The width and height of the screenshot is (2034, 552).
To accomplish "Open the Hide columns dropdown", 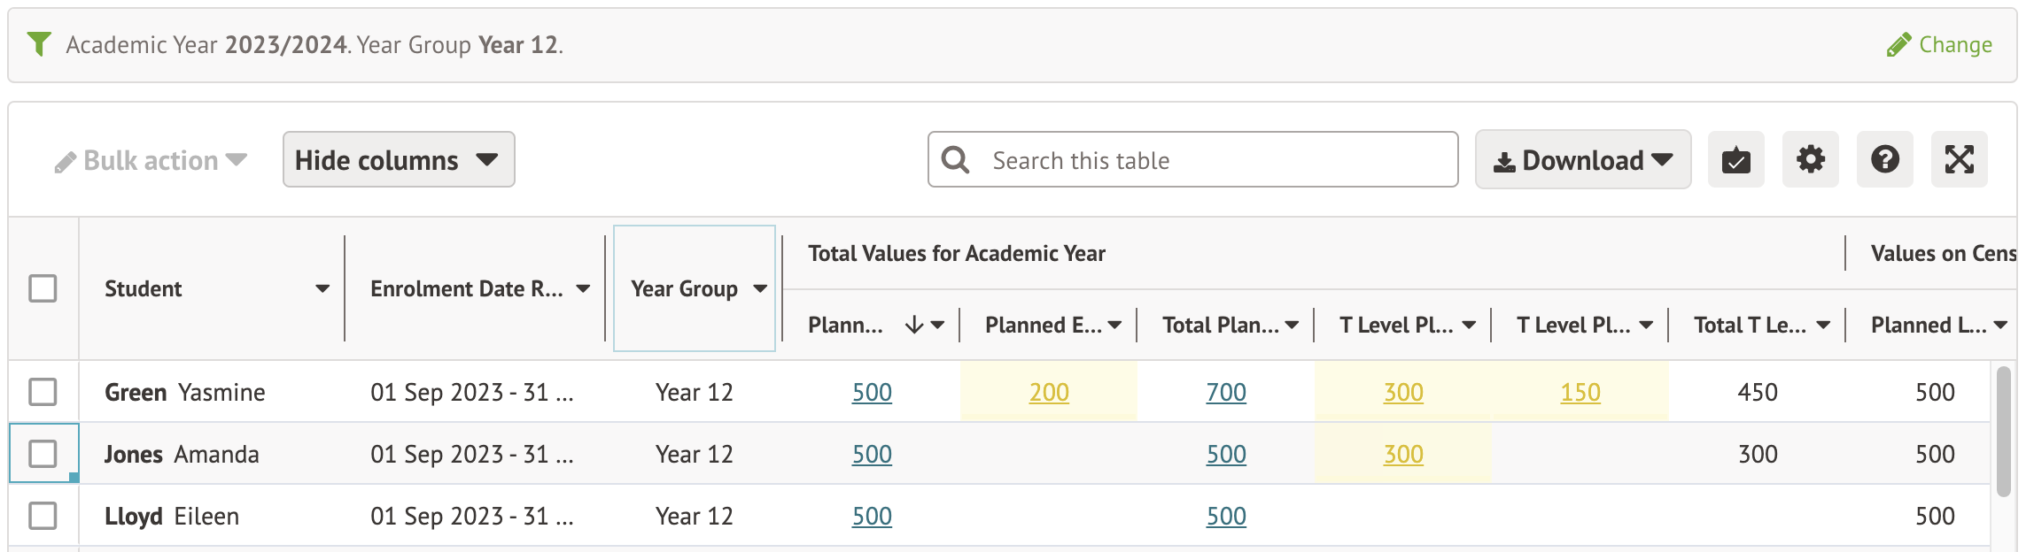I will pos(398,160).
